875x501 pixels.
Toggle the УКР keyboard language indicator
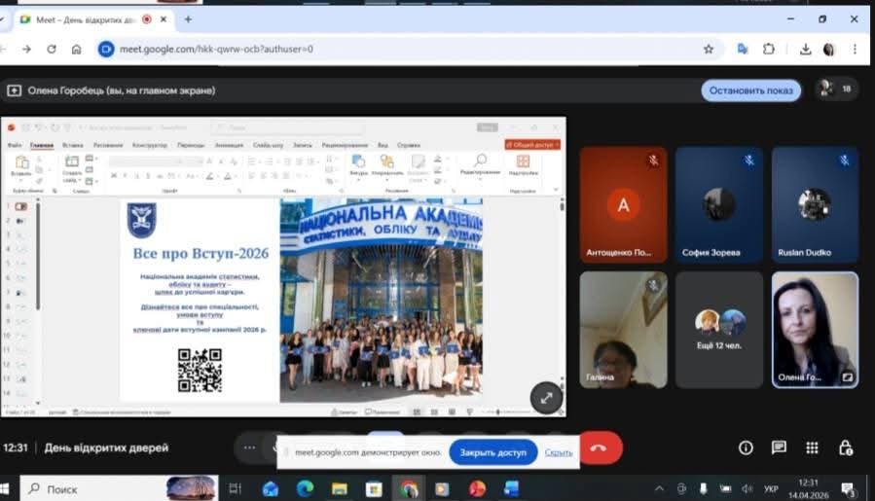[769, 488]
